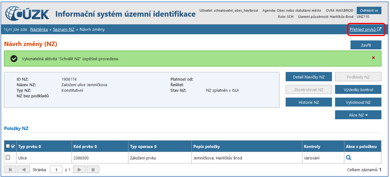Image resolution: width=390 pixels, height=177 pixels.
Task: Go to the previous results page
Action: tap(24, 170)
